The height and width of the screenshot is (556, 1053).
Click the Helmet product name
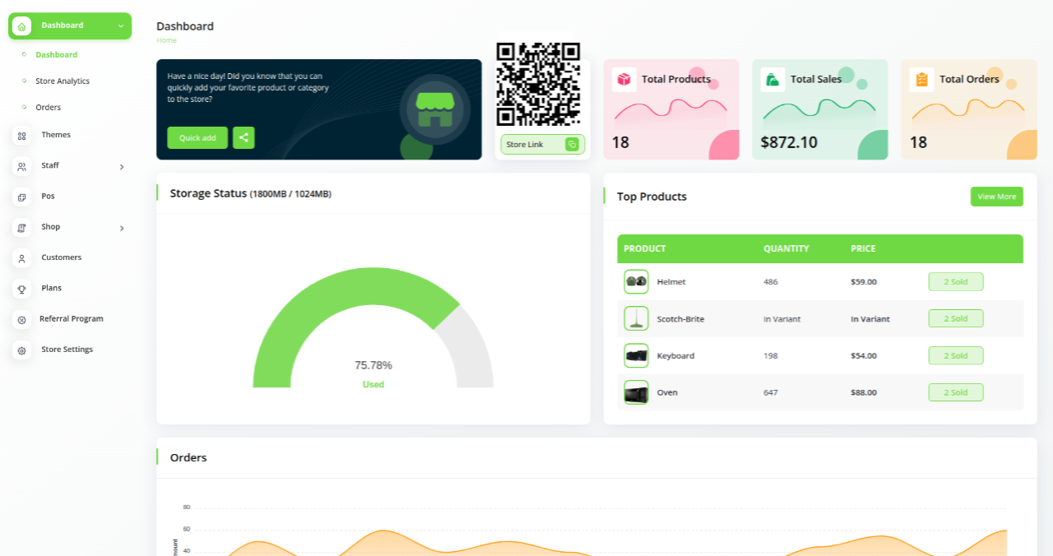(x=671, y=282)
